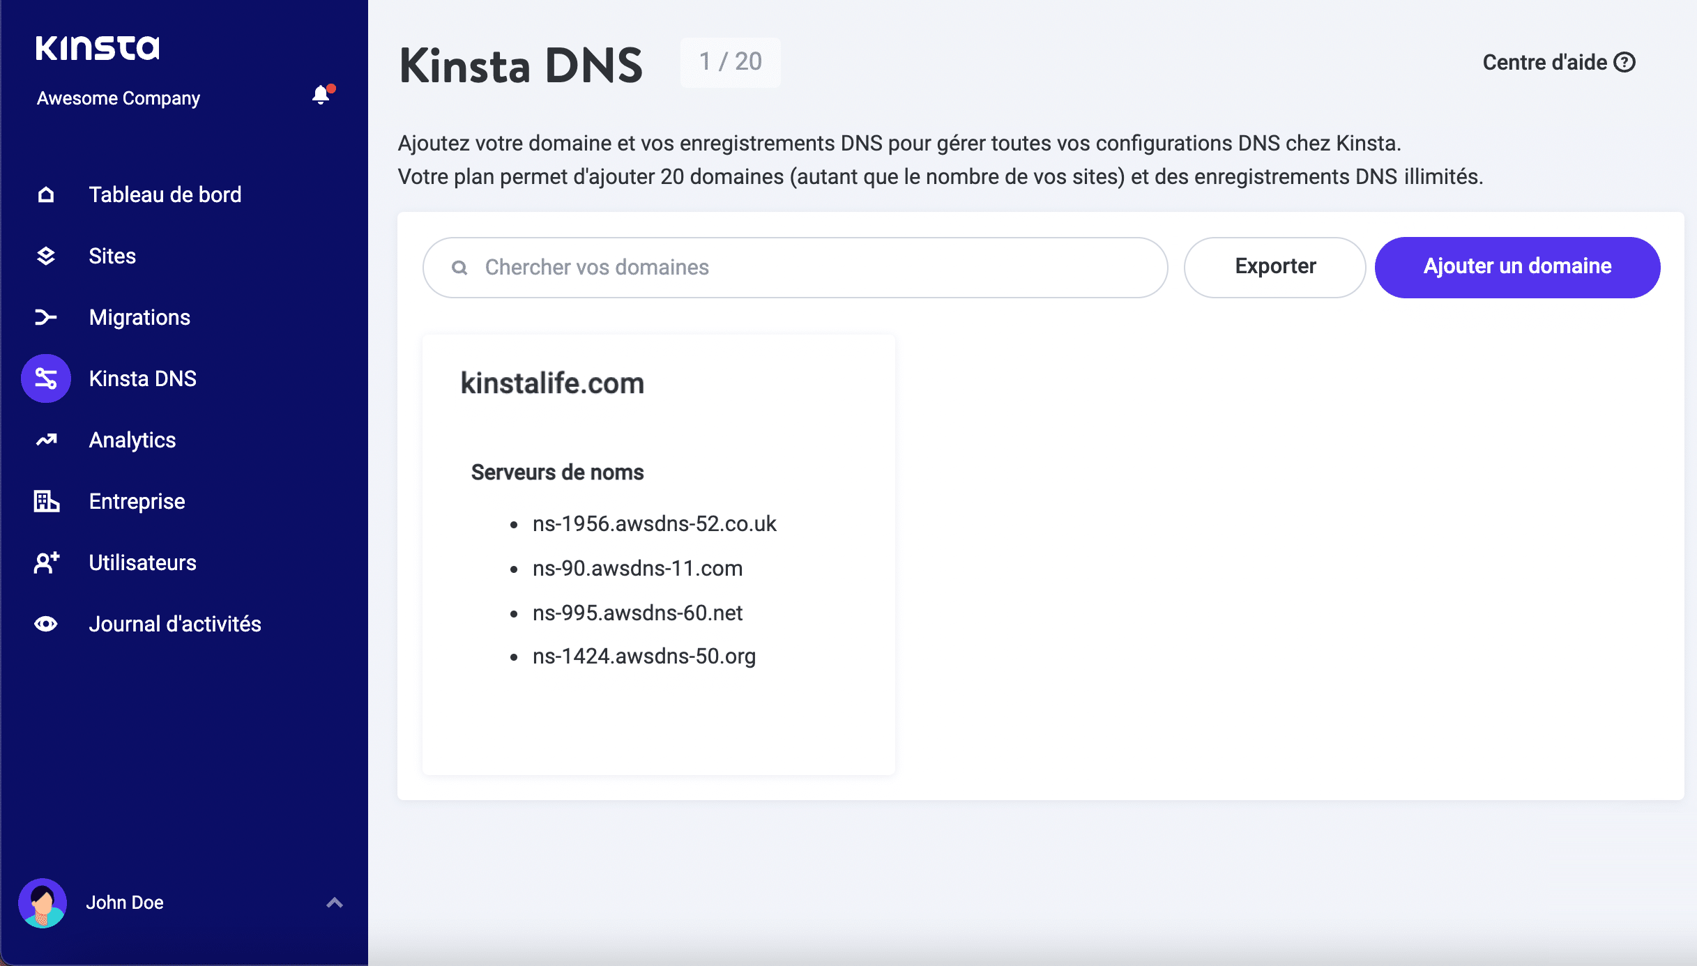Screen dimensions: 1697x966
Task: Click the Ajouter un domaine button
Action: [1517, 267]
